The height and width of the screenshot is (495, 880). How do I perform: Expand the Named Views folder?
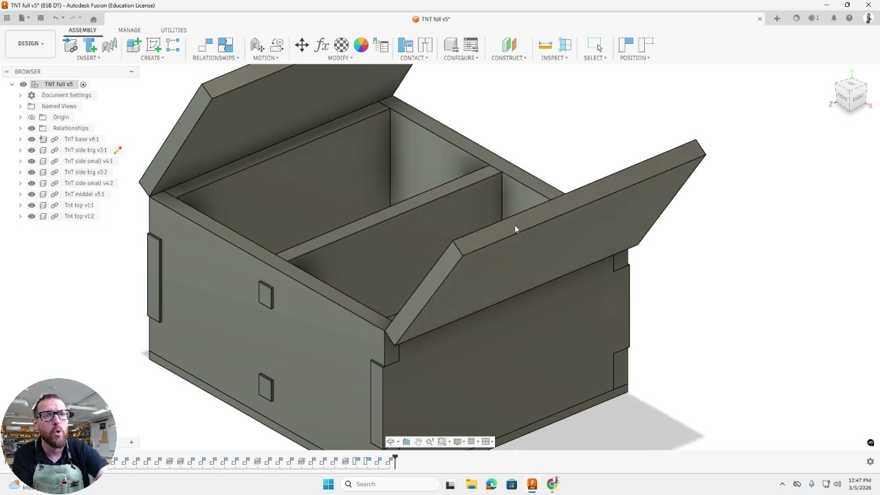coord(20,106)
